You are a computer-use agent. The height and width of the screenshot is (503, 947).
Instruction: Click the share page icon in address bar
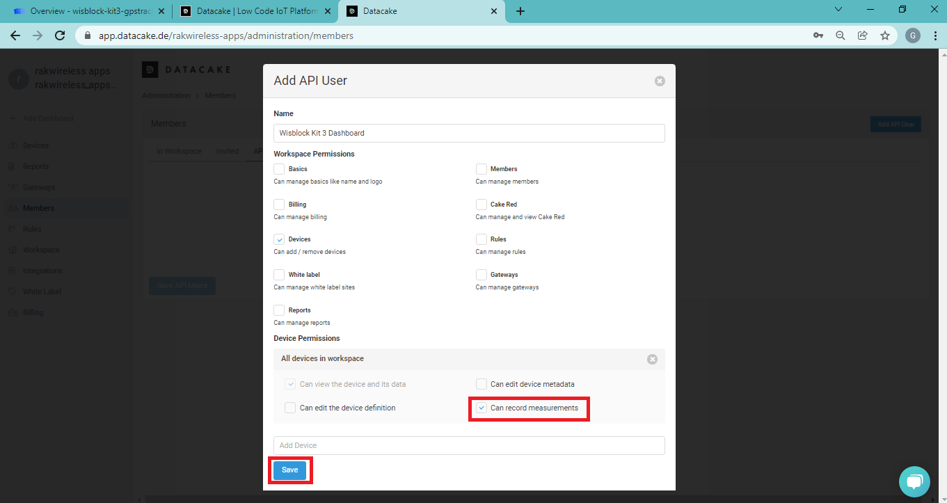click(x=862, y=35)
